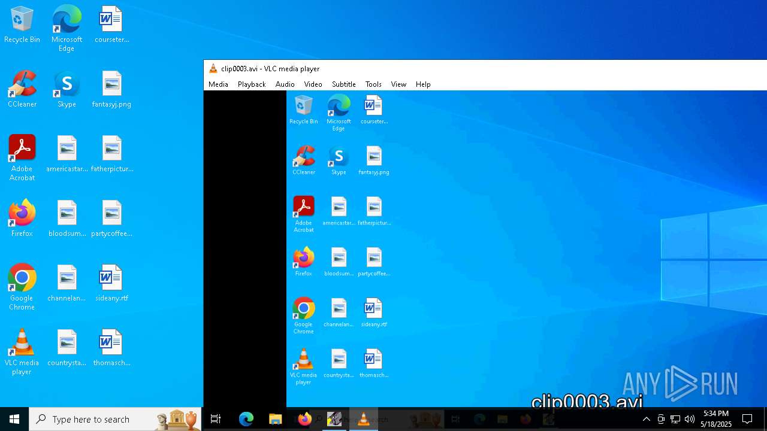767x431 pixels.
Task: Open the notification center
Action: (x=747, y=419)
